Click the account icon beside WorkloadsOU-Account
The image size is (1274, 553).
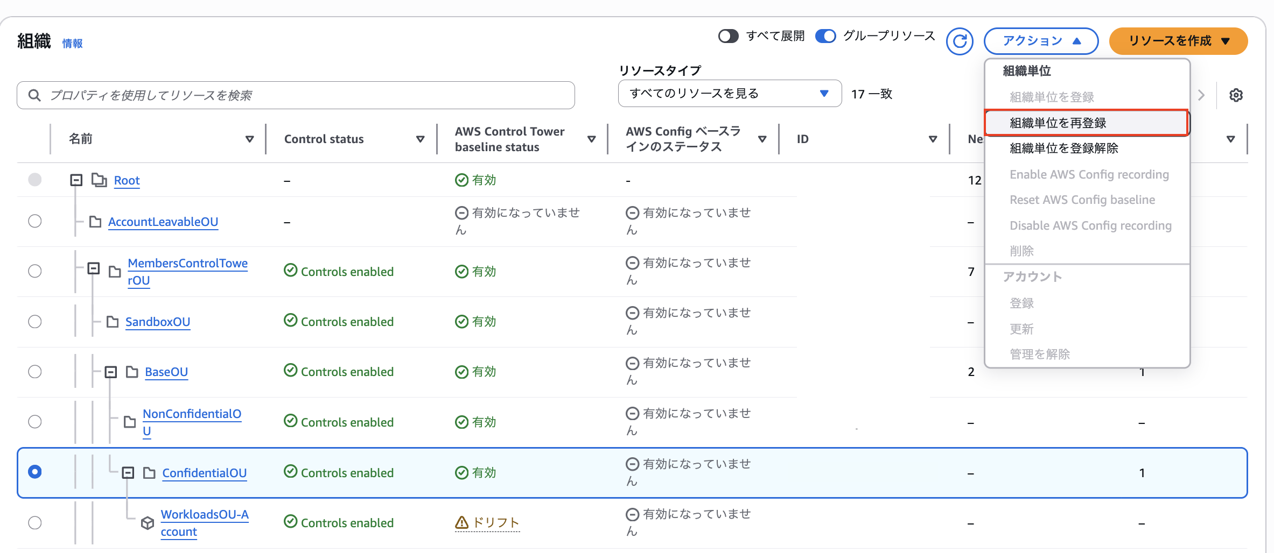point(147,522)
